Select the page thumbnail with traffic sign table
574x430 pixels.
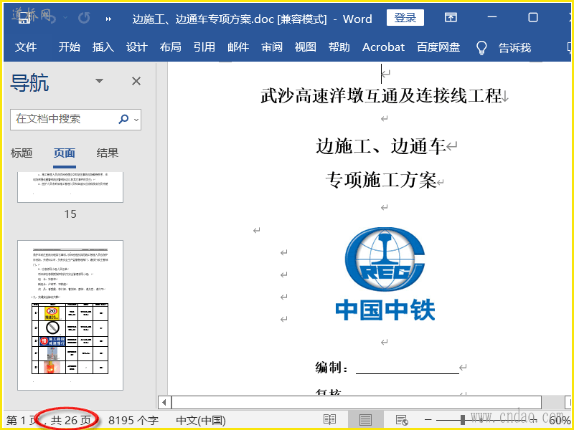[x=70, y=315]
